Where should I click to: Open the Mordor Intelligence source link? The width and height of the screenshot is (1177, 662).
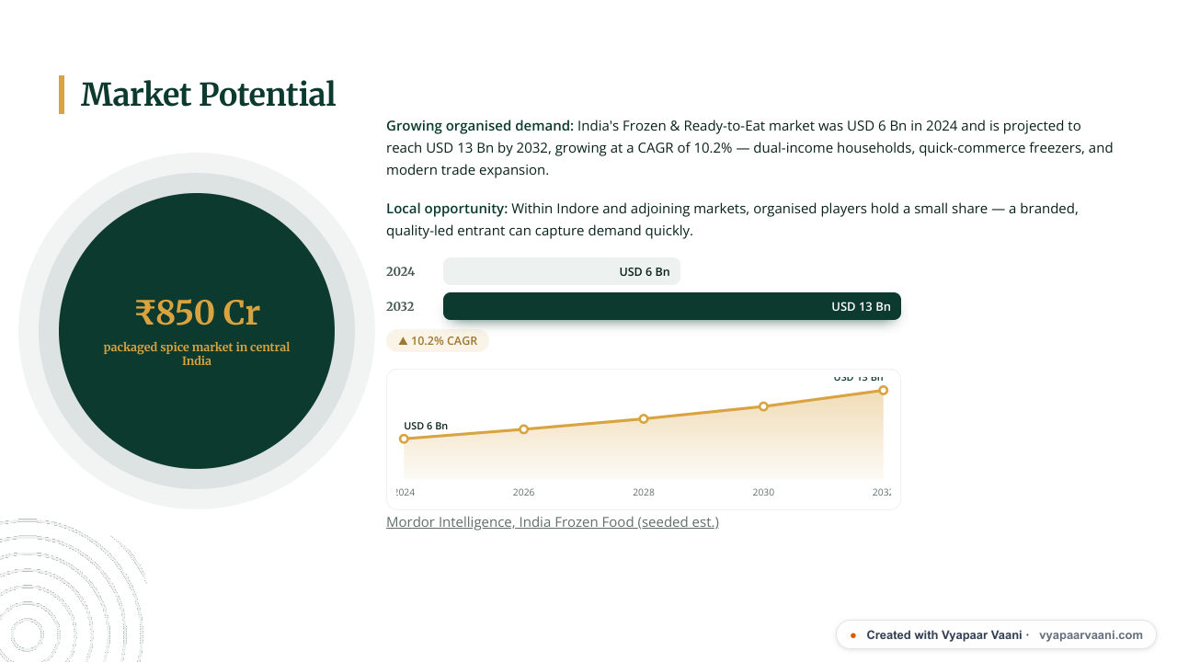(553, 522)
